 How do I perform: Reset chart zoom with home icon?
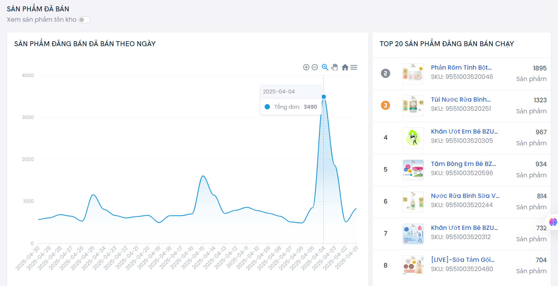(345, 67)
